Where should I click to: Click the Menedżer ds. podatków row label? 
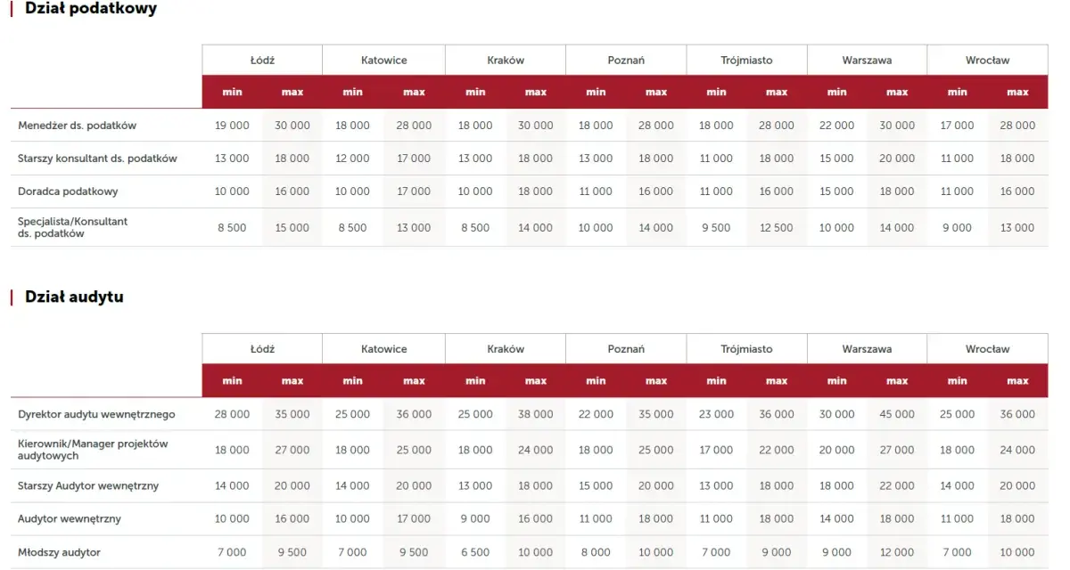click(78, 126)
